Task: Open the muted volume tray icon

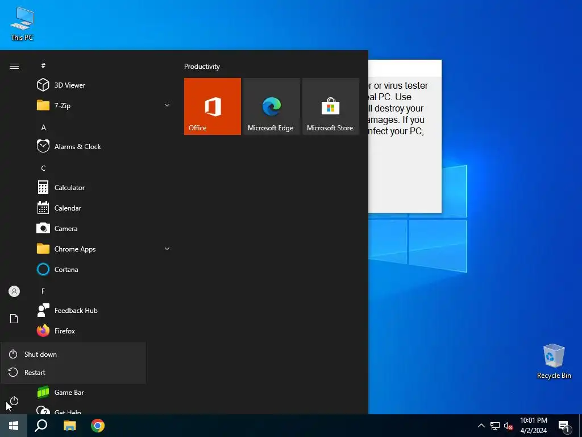Action: [x=508, y=426]
